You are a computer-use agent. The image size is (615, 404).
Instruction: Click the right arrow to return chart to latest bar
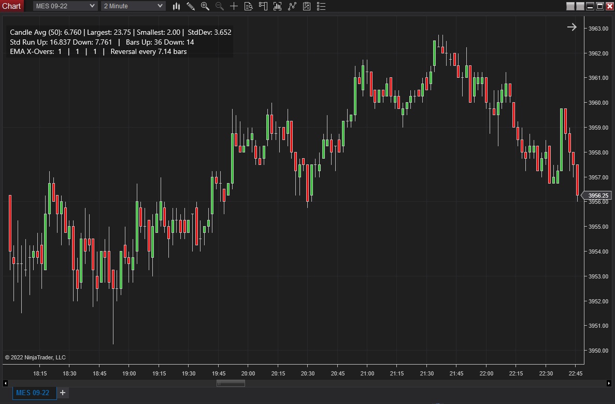click(572, 27)
